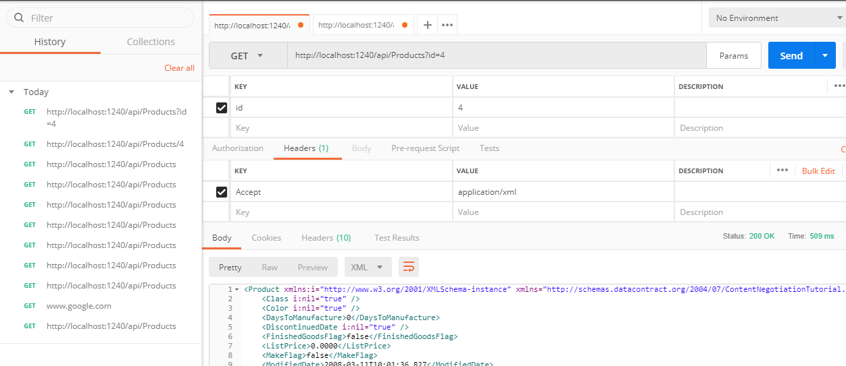Open the Send button dropdown arrow
This screenshot has width=846, height=366.
pos(825,56)
